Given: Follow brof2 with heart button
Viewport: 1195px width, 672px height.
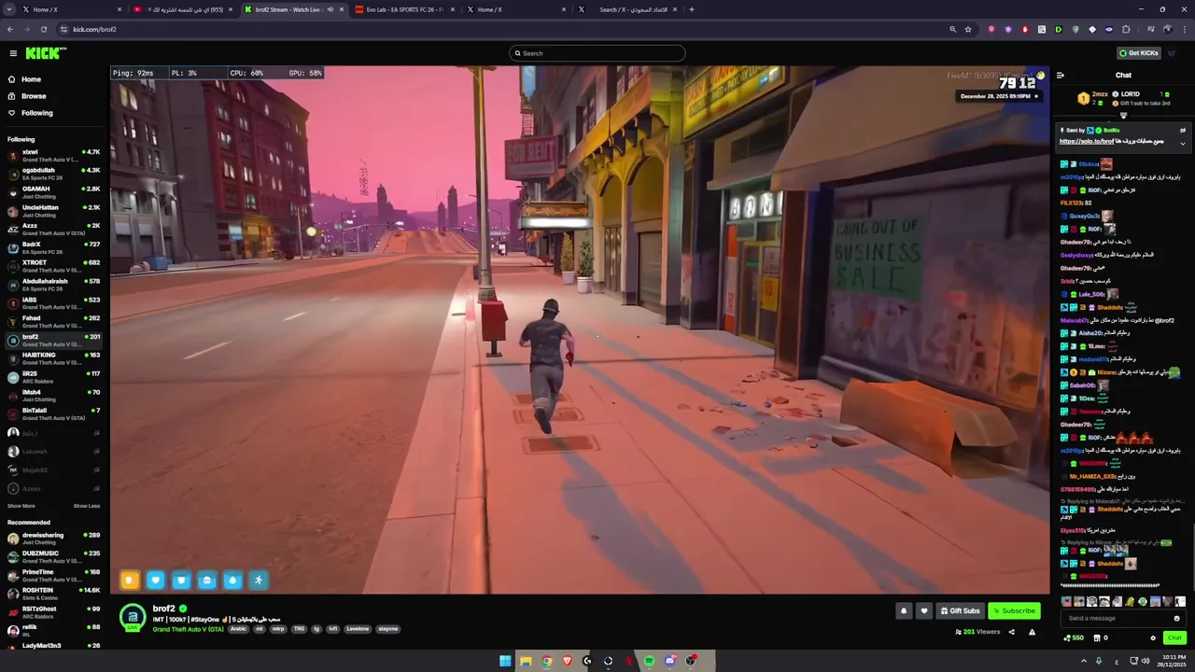Looking at the screenshot, I should (x=924, y=611).
